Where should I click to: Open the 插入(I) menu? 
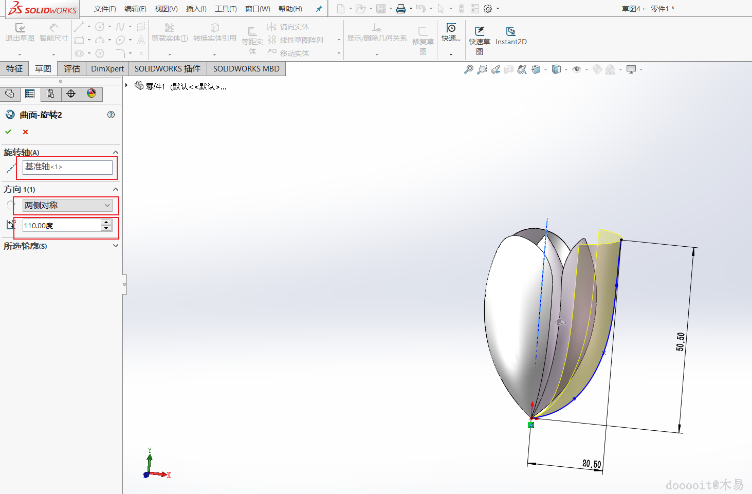coord(196,9)
